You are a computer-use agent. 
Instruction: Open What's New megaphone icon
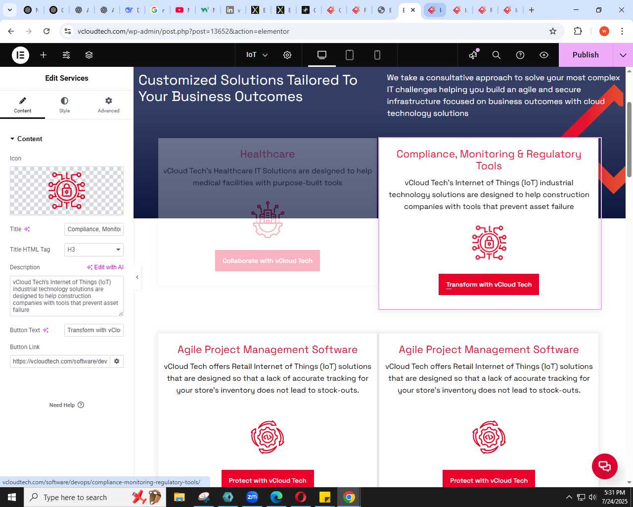[x=473, y=55]
